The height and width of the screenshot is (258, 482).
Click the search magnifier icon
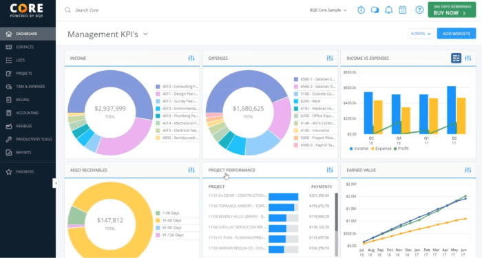[x=67, y=10]
